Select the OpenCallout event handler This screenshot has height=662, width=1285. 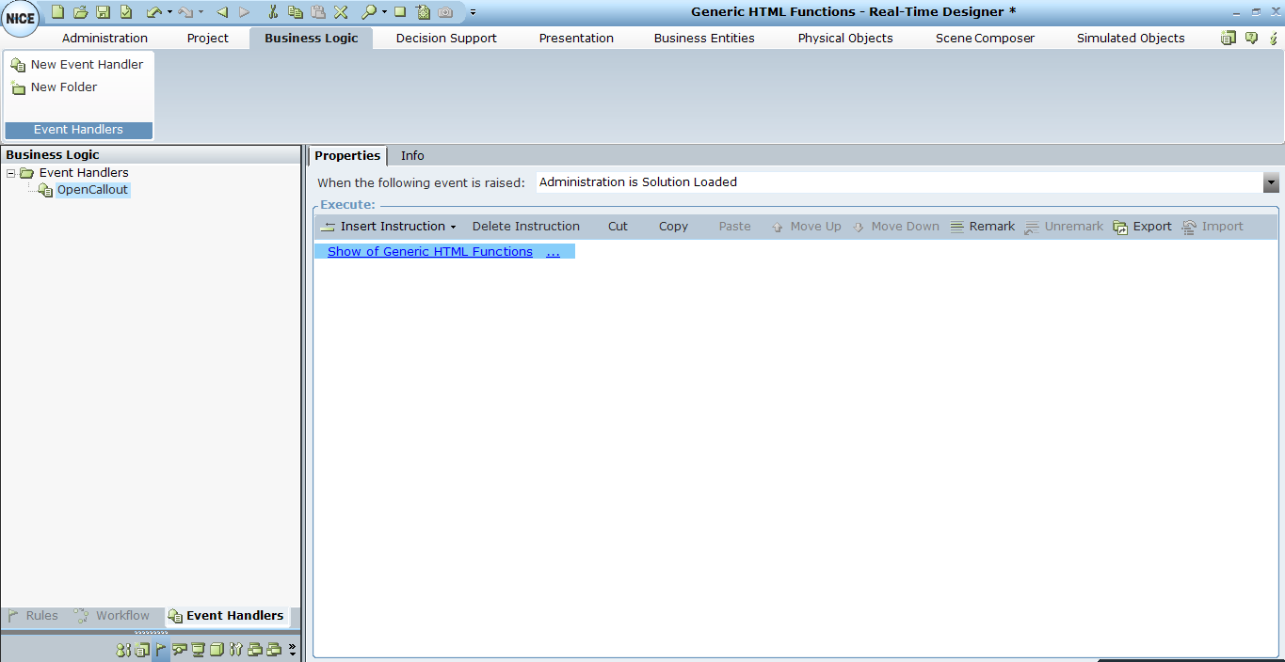pos(92,189)
